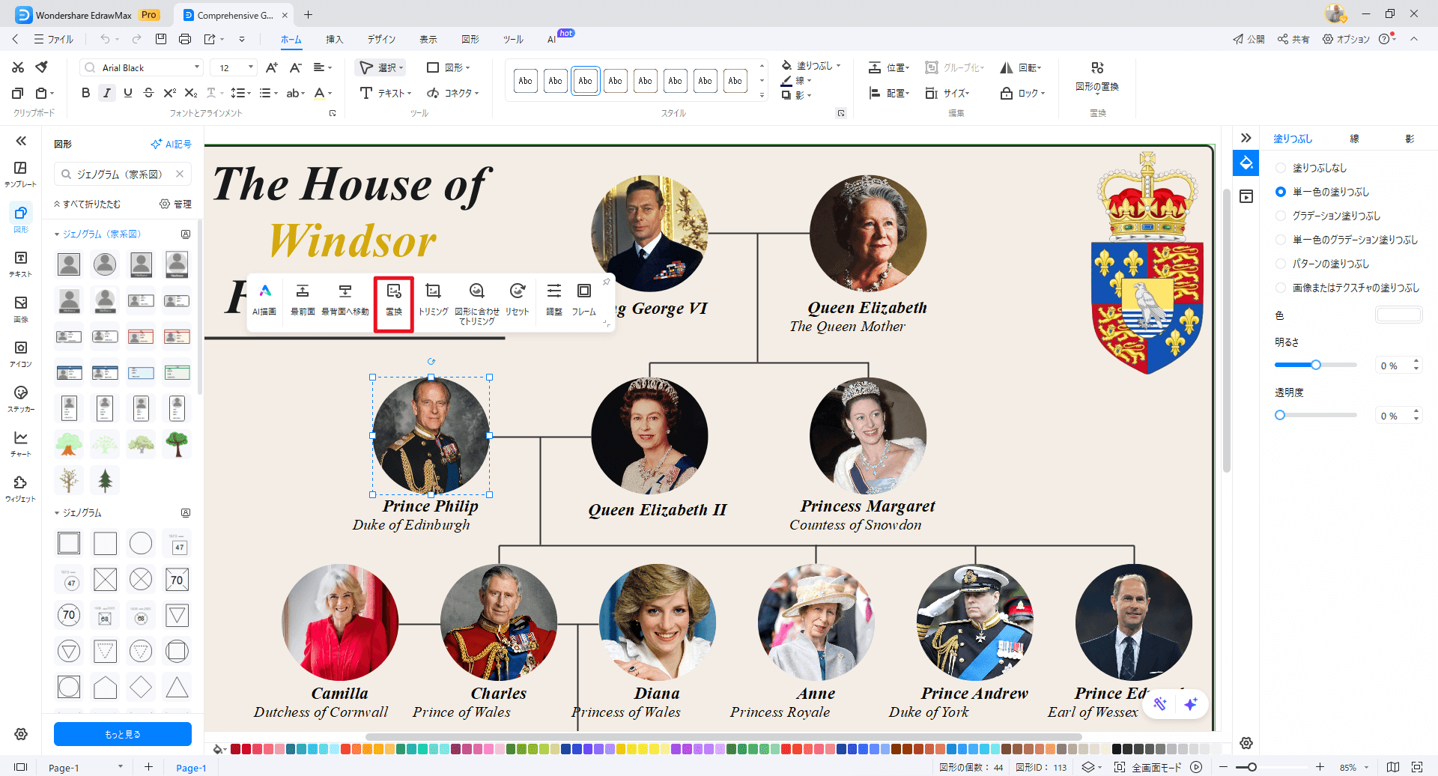Viewport: 1438px width, 776px height.
Task: Toggle italic formatting
Action: pyautogui.click(x=107, y=93)
